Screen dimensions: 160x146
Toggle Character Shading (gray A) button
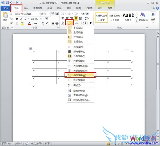click(53, 23)
